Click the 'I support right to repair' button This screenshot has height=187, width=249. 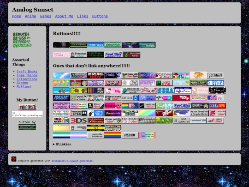tap(95, 113)
